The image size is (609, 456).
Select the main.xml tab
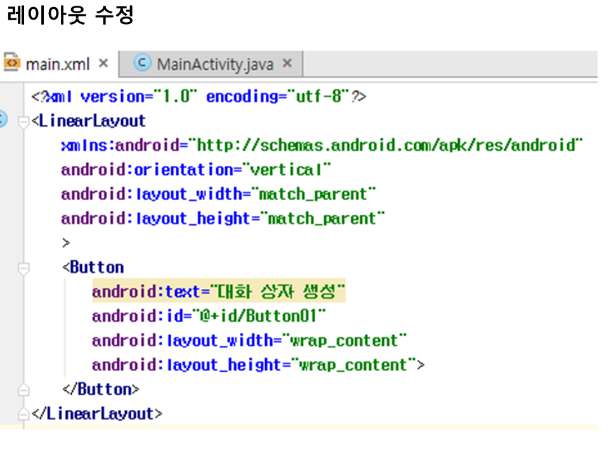tap(57, 64)
